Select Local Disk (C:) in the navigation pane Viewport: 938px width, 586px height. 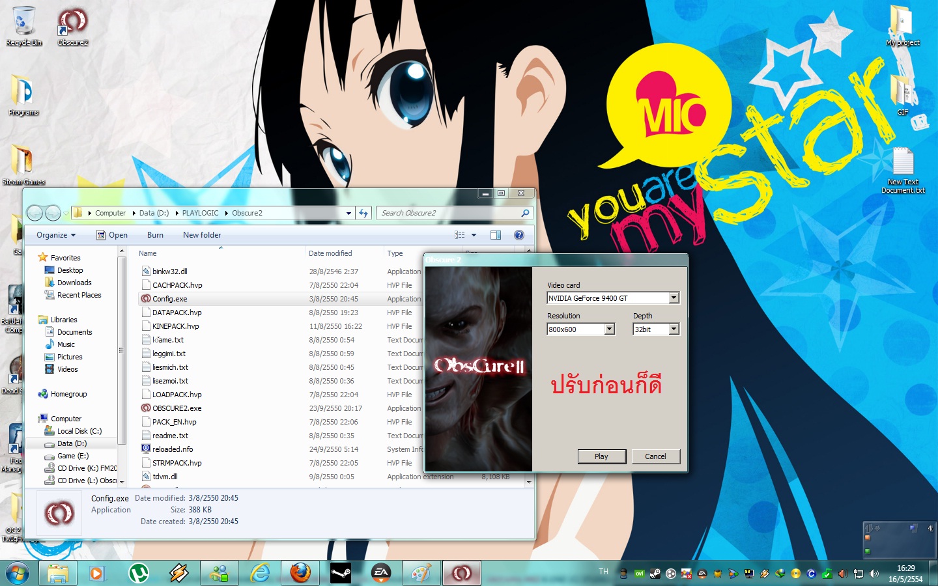79,431
